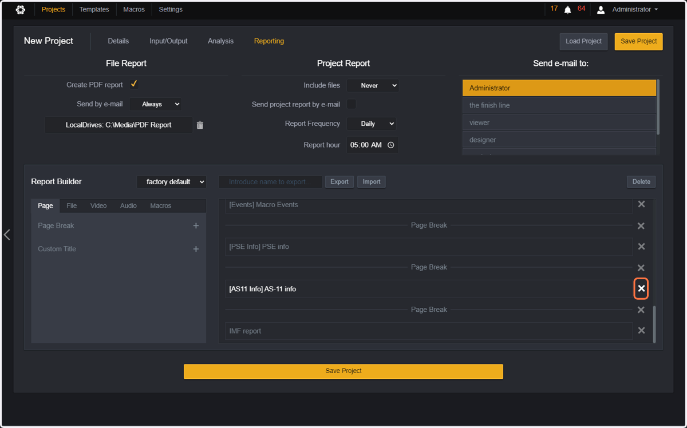Screen dimensions: 687x428
Task: Open the Report Frequency Daily dropdown
Action: coord(372,124)
